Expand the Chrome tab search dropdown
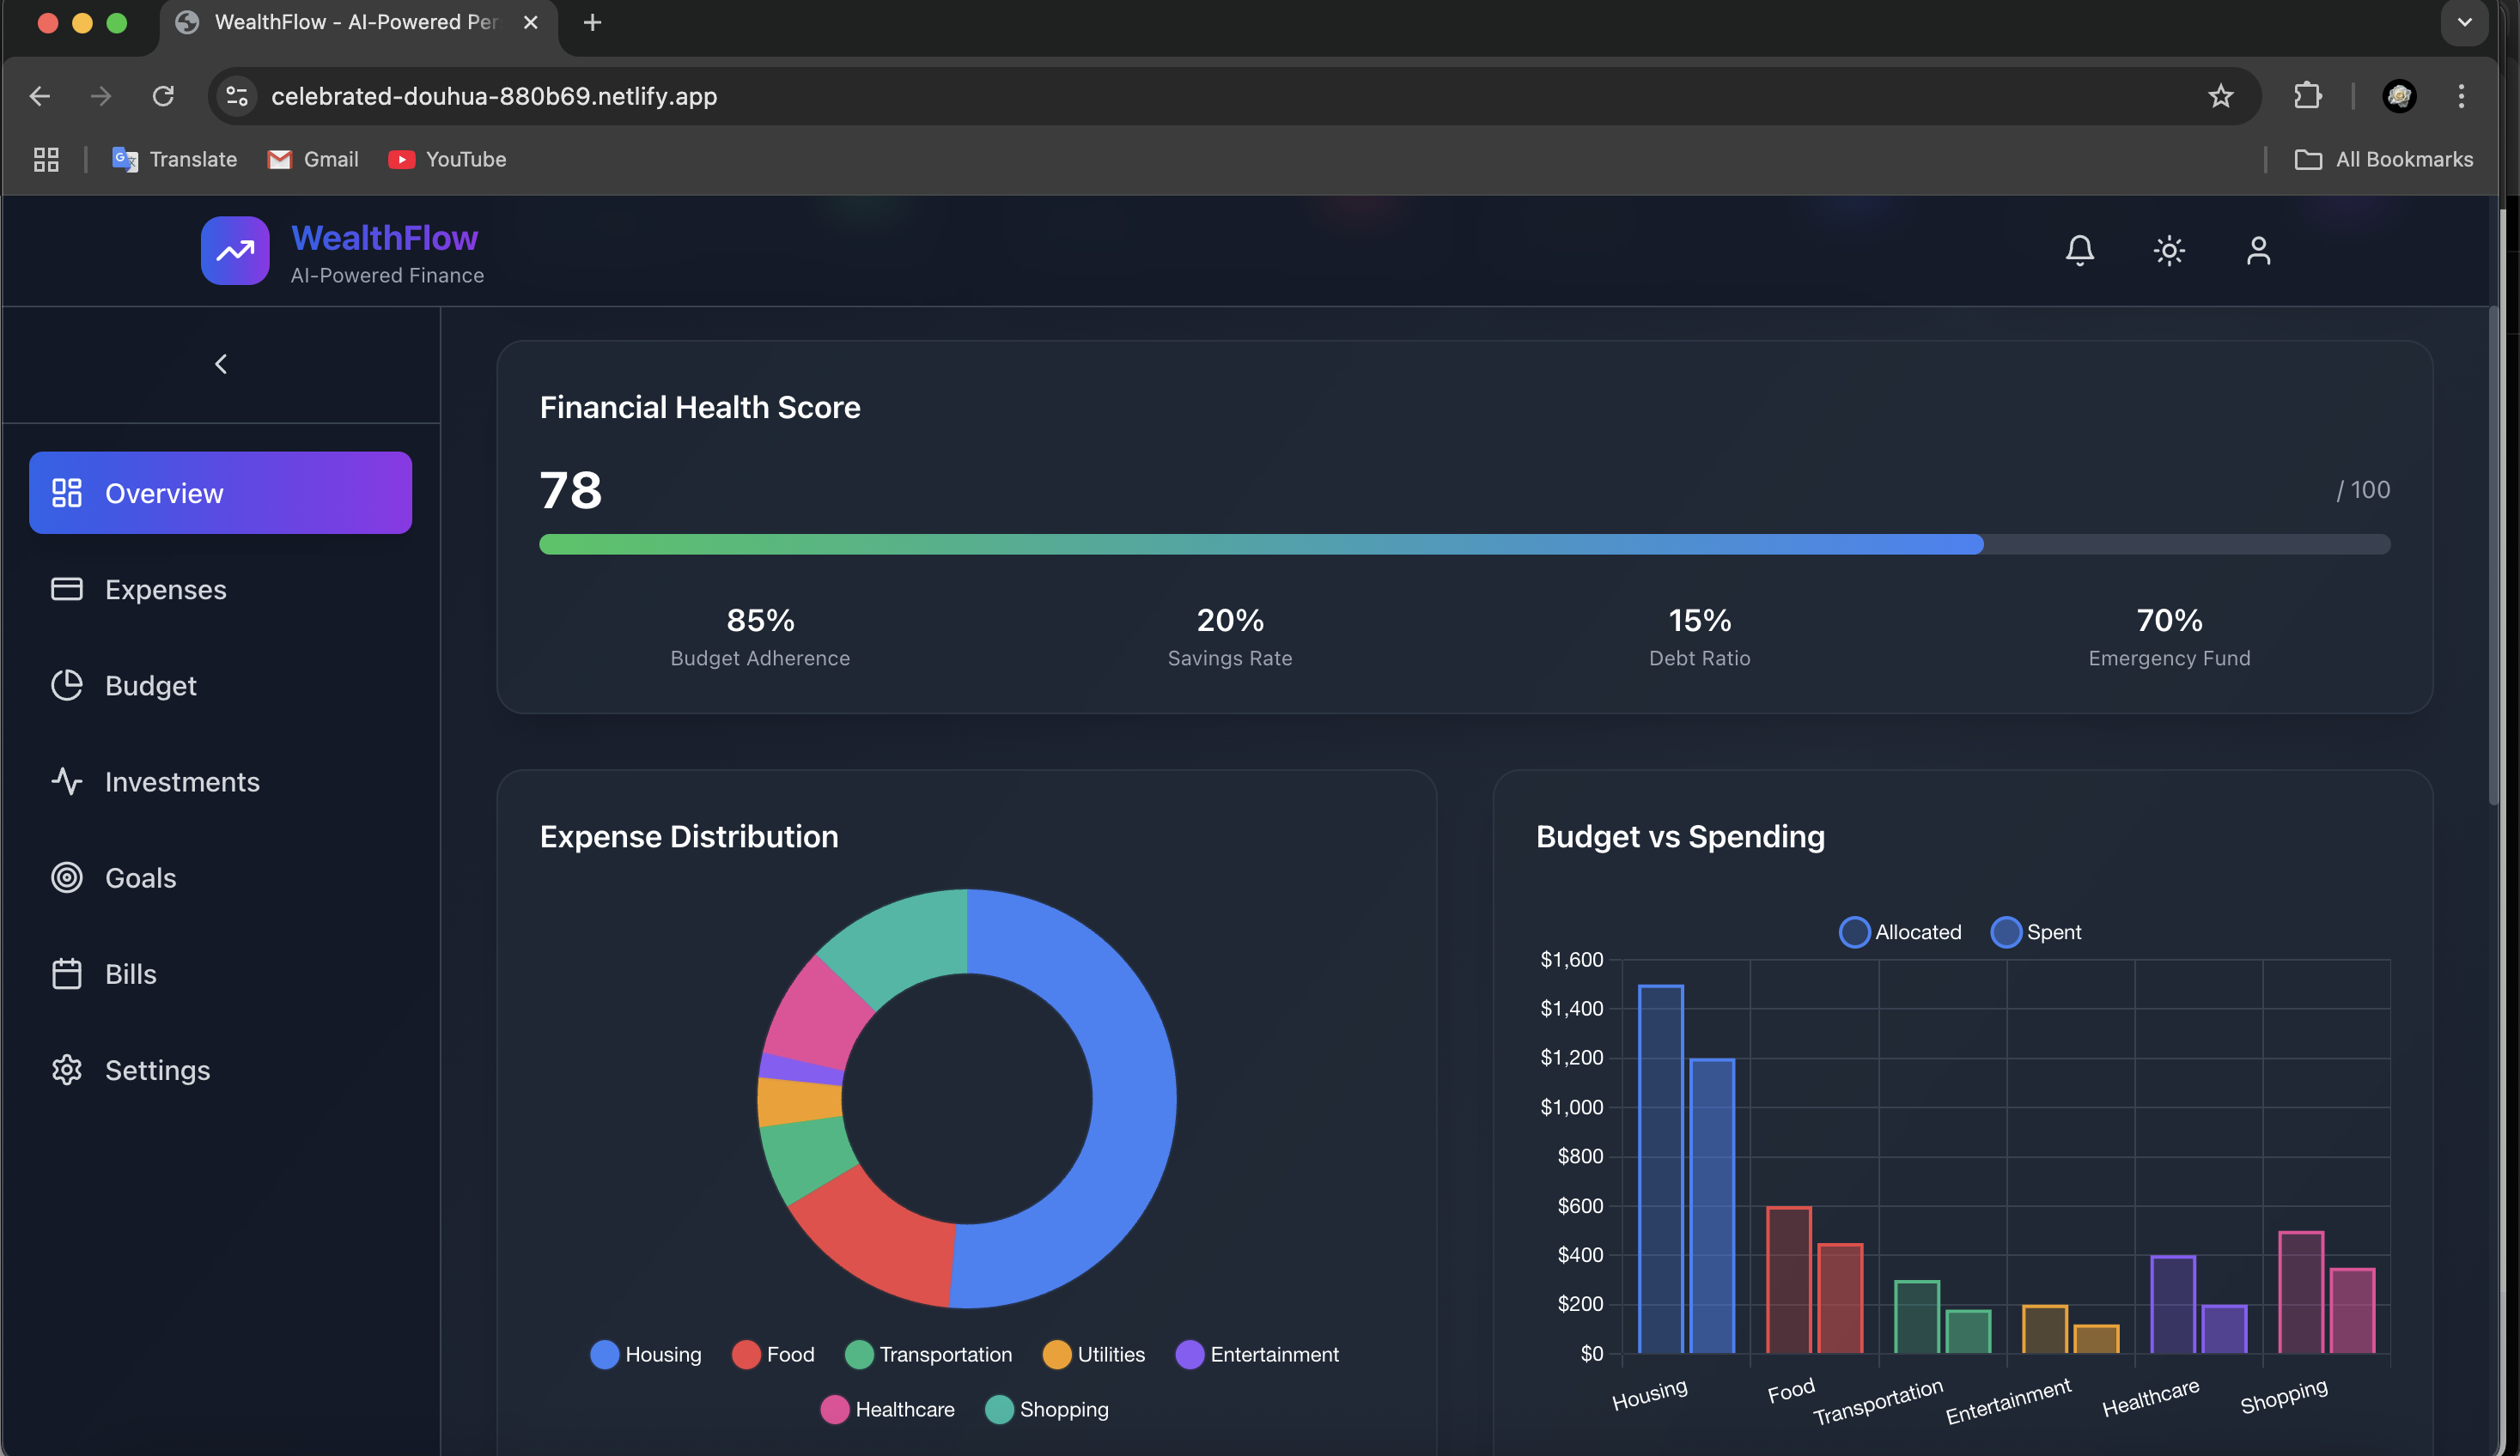 click(x=2464, y=22)
